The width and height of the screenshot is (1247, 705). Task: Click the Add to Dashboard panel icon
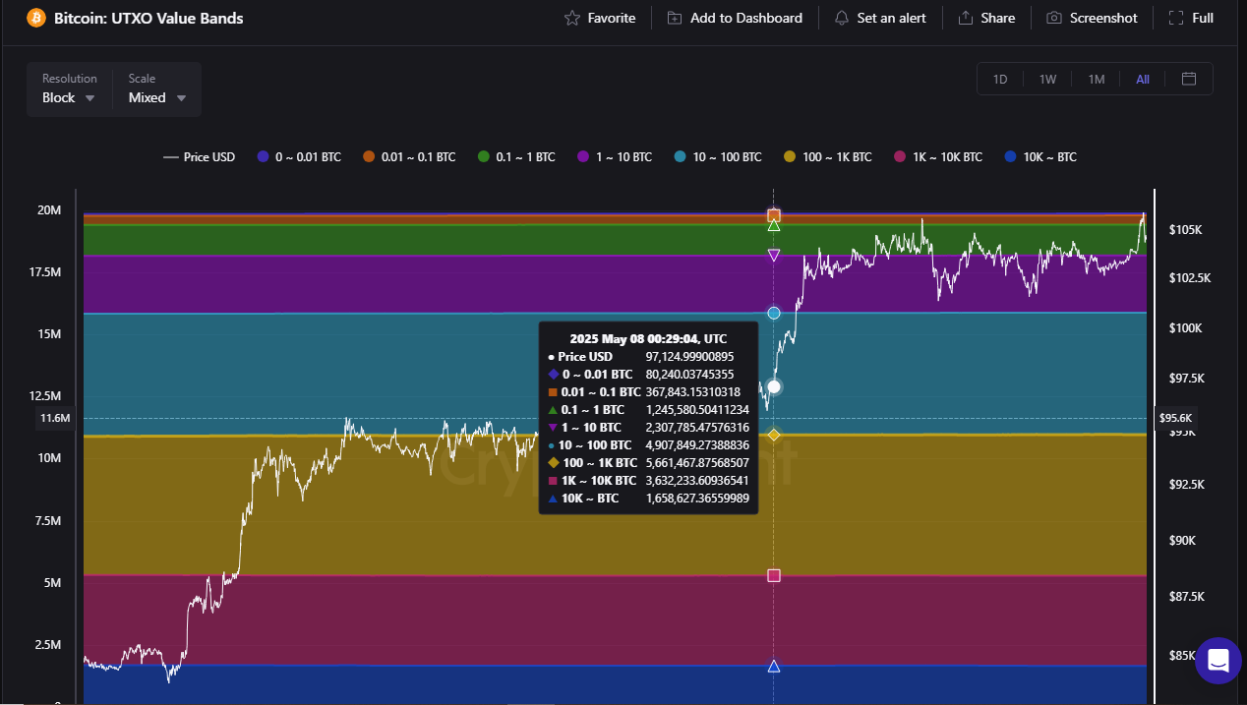[675, 18]
